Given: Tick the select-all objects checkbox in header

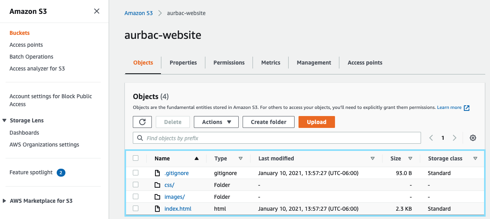Looking at the screenshot, I should coord(136,158).
